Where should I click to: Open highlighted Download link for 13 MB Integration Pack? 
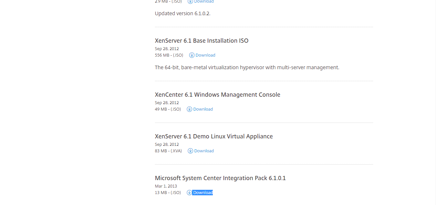(x=203, y=192)
